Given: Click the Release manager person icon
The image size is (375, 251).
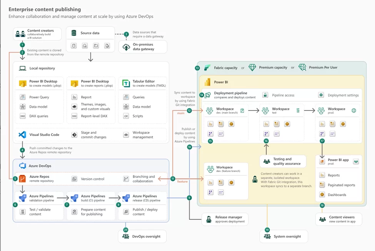Looking at the screenshot, I should pos(209,219).
